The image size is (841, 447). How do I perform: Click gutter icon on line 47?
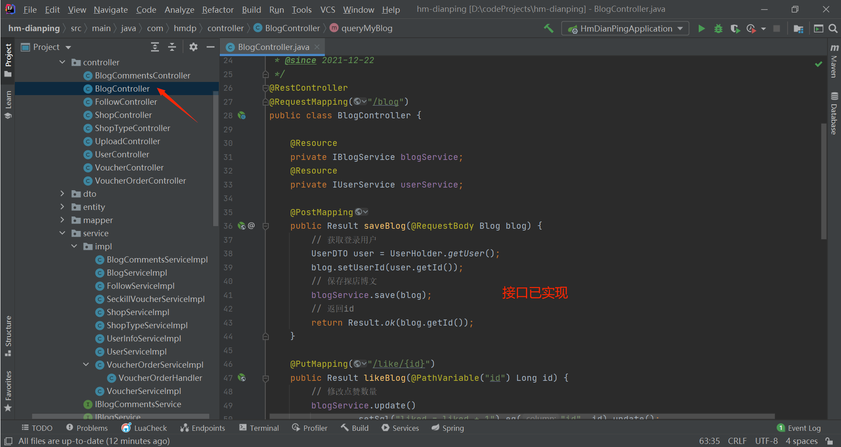[242, 377]
